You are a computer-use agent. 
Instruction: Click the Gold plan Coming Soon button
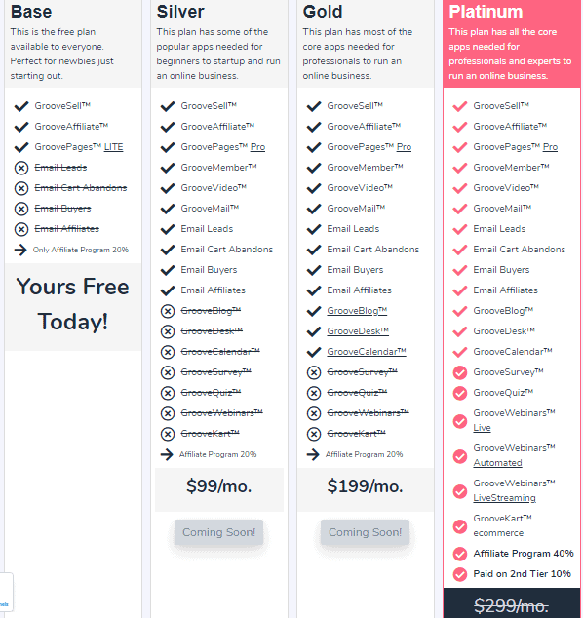tap(365, 532)
